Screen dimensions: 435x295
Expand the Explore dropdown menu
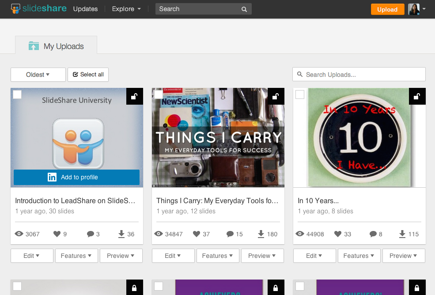pos(126,9)
